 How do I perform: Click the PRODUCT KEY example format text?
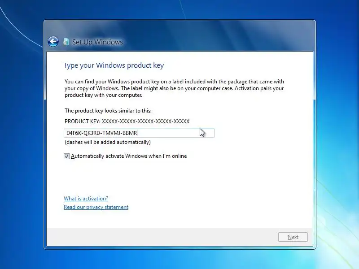point(127,121)
